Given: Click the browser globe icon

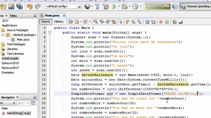Looking at the screenshot, I should tap(87, 6).
